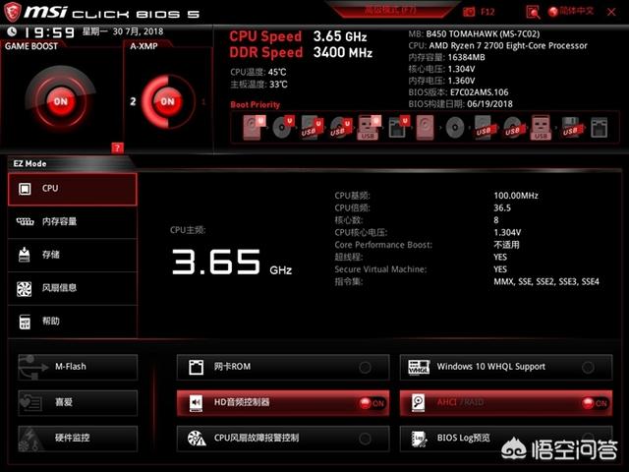The height and width of the screenshot is (472, 629).
Task: Toggle the A-XMP profile knob
Action: point(168,101)
